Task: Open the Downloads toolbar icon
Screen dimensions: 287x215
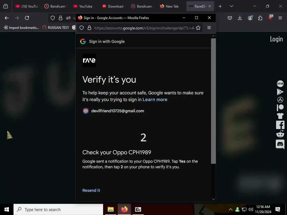Action: pyautogui.click(x=240, y=18)
